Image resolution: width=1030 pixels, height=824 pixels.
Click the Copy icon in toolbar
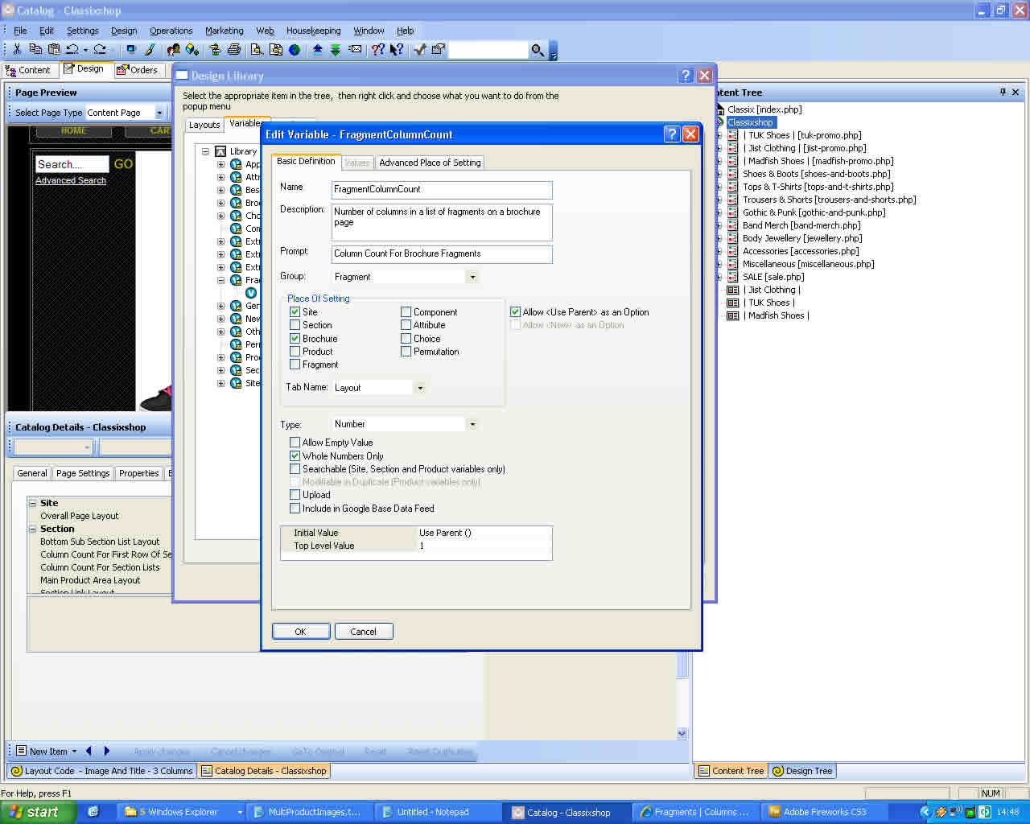(35, 50)
